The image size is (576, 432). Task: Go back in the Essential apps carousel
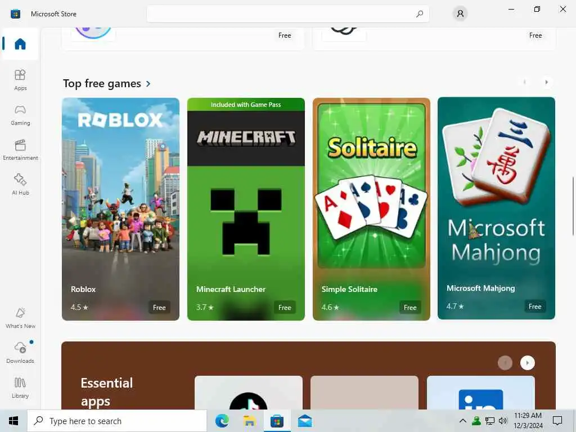click(505, 363)
